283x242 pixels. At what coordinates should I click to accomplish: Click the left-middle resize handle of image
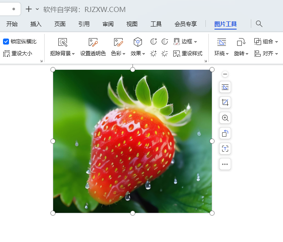point(53,141)
